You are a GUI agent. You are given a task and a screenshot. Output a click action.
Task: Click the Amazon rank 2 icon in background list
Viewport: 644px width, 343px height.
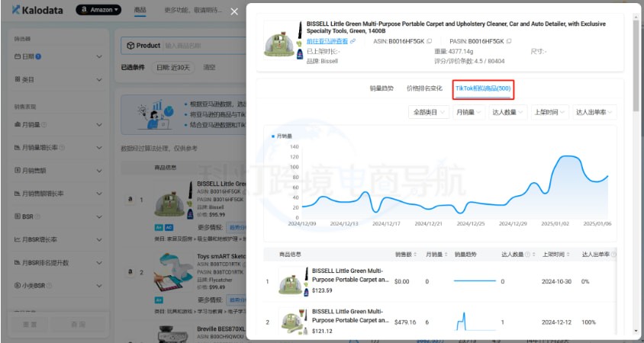tap(130, 271)
